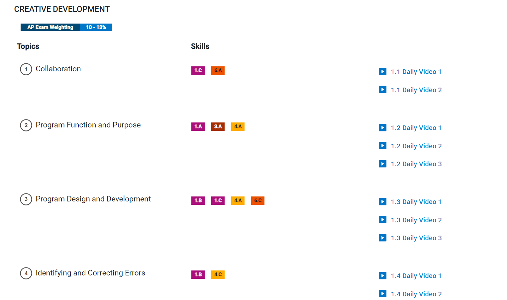The image size is (507, 300).
Task: Select skill tag 1.A for Program Function and Purpose
Action: pos(198,126)
